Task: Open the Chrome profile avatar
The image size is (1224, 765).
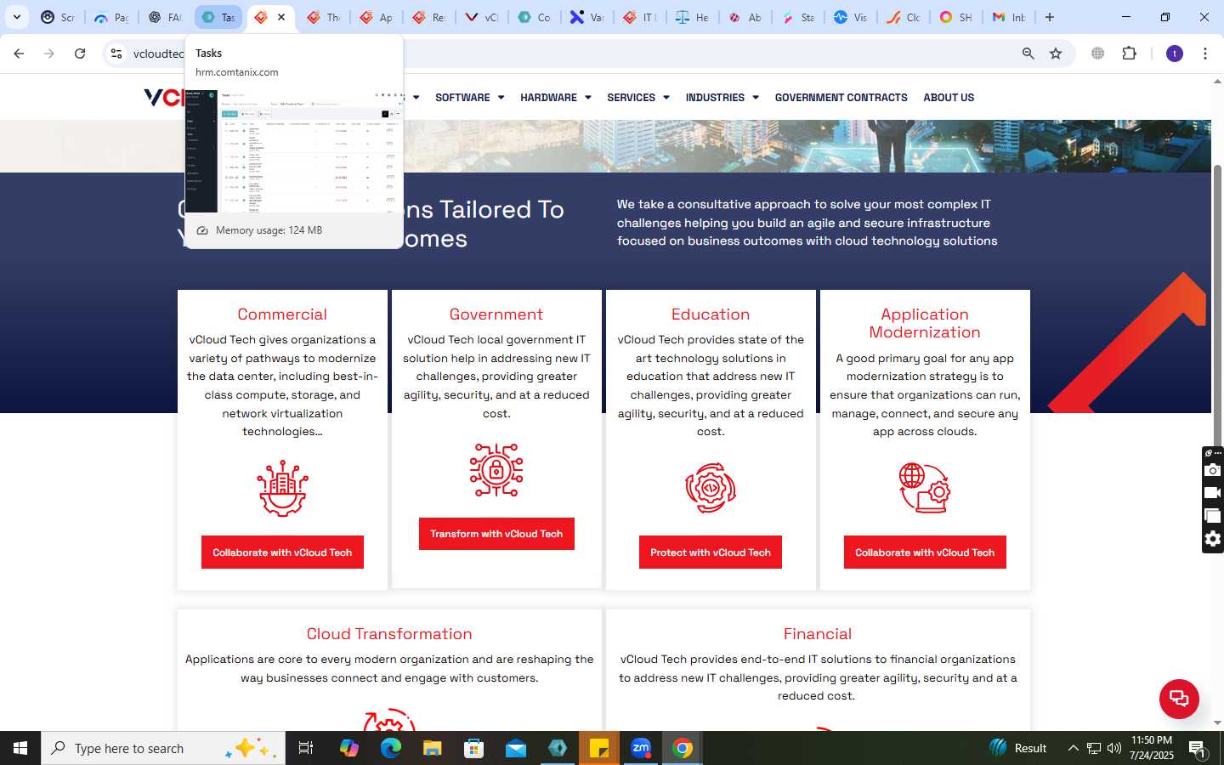Action: [1175, 54]
